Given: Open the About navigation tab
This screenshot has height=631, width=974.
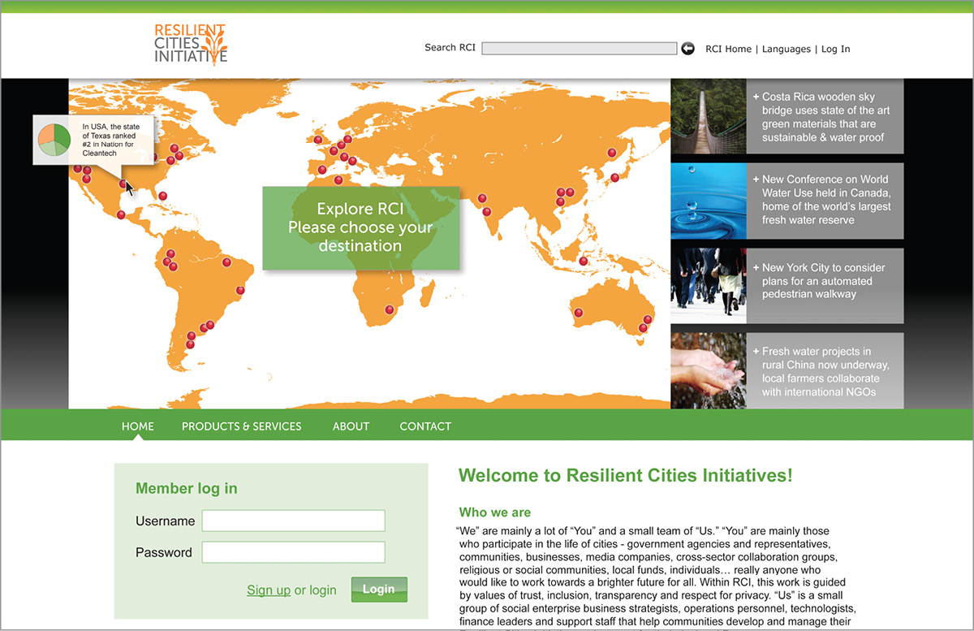Looking at the screenshot, I should pos(351,426).
